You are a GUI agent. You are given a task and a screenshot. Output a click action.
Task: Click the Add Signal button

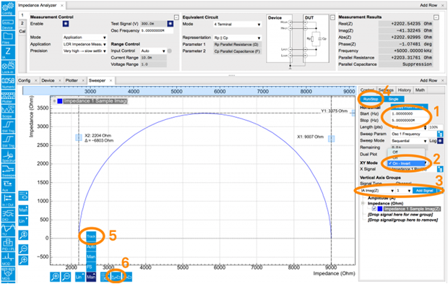pyautogui.click(x=424, y=191)
